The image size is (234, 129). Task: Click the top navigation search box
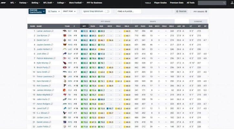[x=212, y=3]
